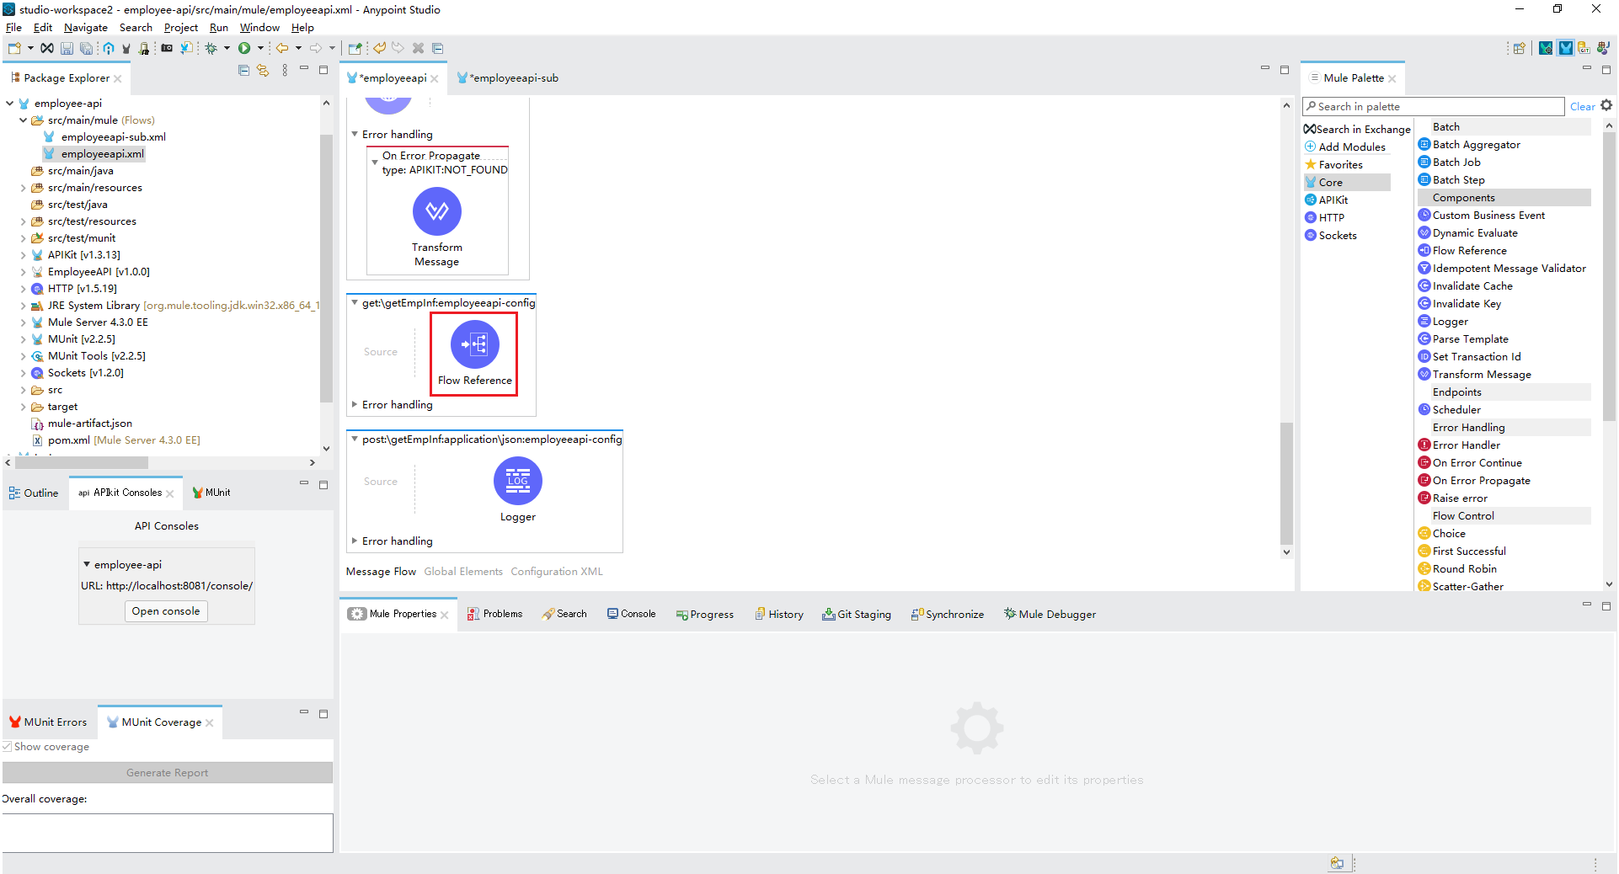Click the Save All toolbar icon
This screenshot has width=1619, height=874.
tap(86, 48)
